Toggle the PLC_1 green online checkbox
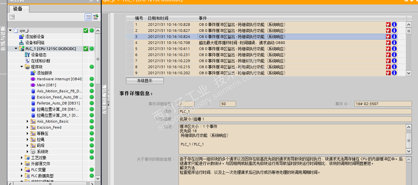 (x=85, y=49)
